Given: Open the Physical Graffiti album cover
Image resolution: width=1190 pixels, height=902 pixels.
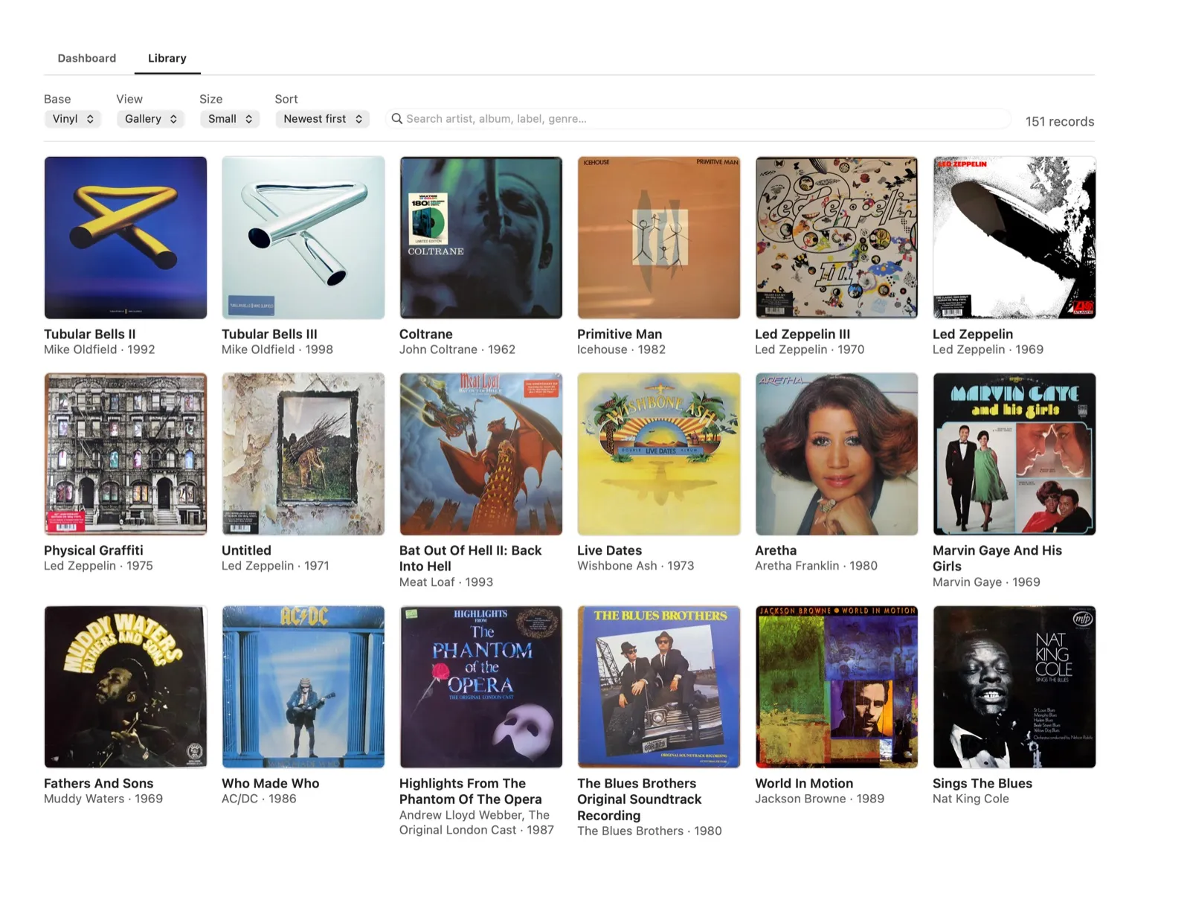Looking at the screenshot, I should tap(126, 454).
